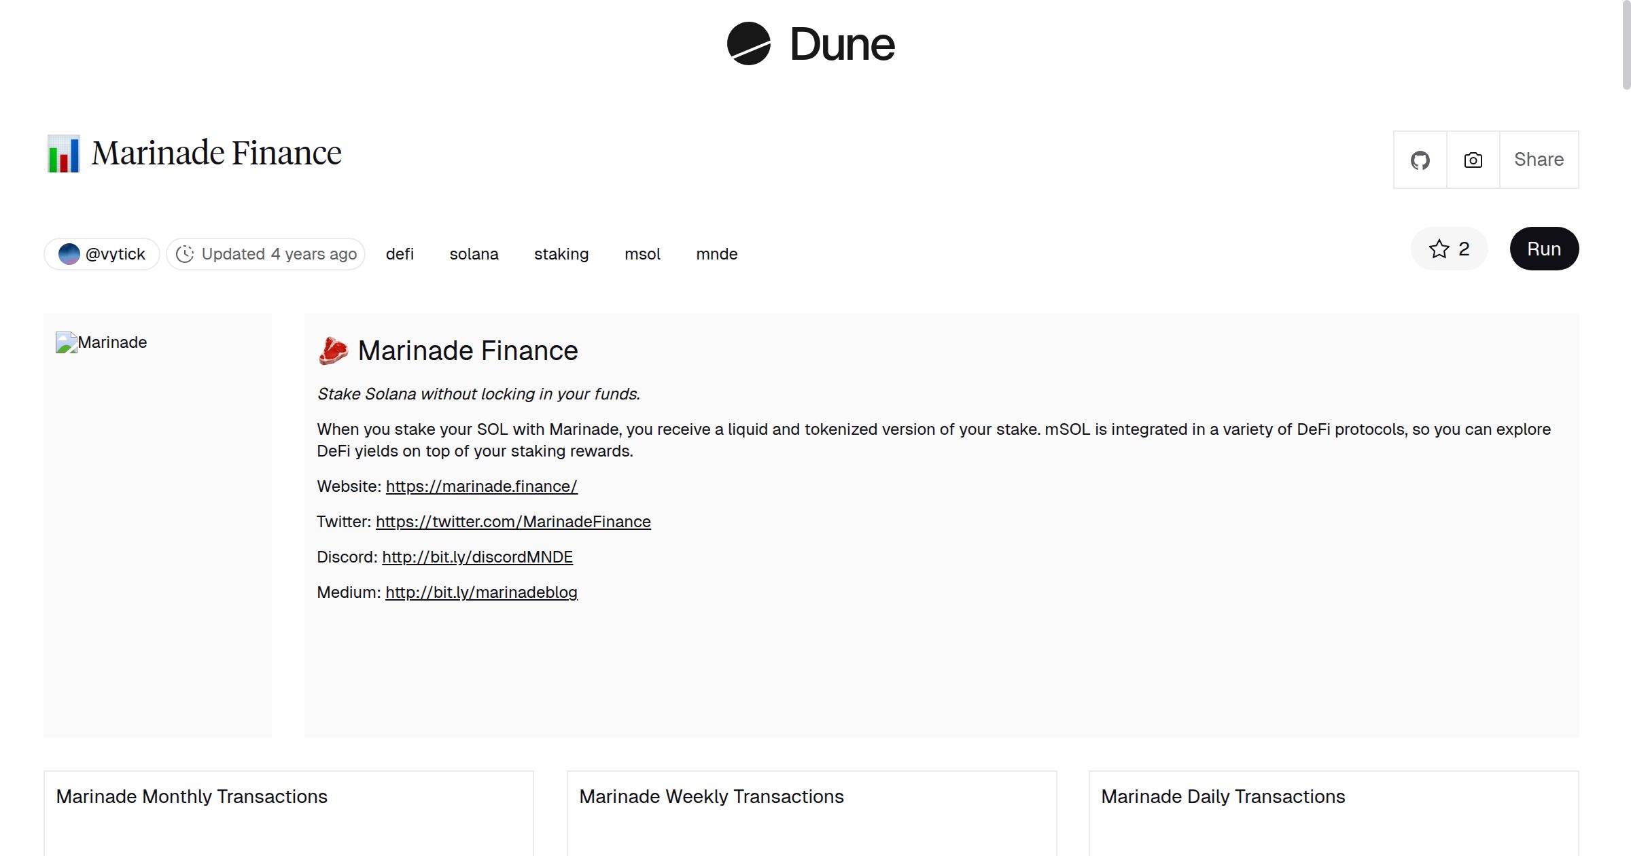1631x856 pixels.
Task: Click the broken Marinade image placeholder
Action: click(x=66, y=342)
